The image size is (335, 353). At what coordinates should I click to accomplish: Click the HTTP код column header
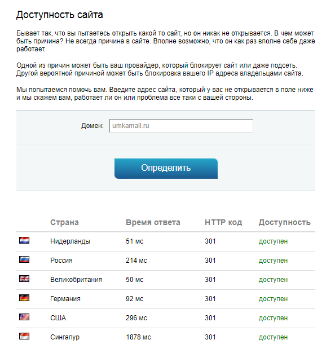223,222
